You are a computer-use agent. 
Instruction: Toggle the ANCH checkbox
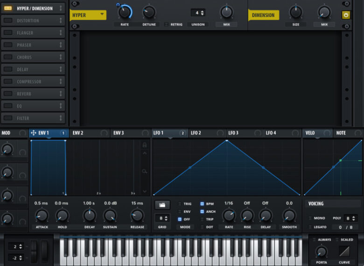click(x=202, y=211)
